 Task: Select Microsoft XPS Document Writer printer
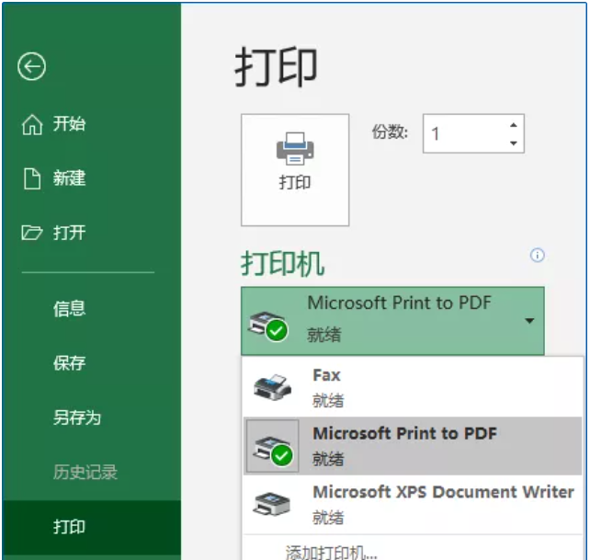pyautogui.click(x=413, y=504)
